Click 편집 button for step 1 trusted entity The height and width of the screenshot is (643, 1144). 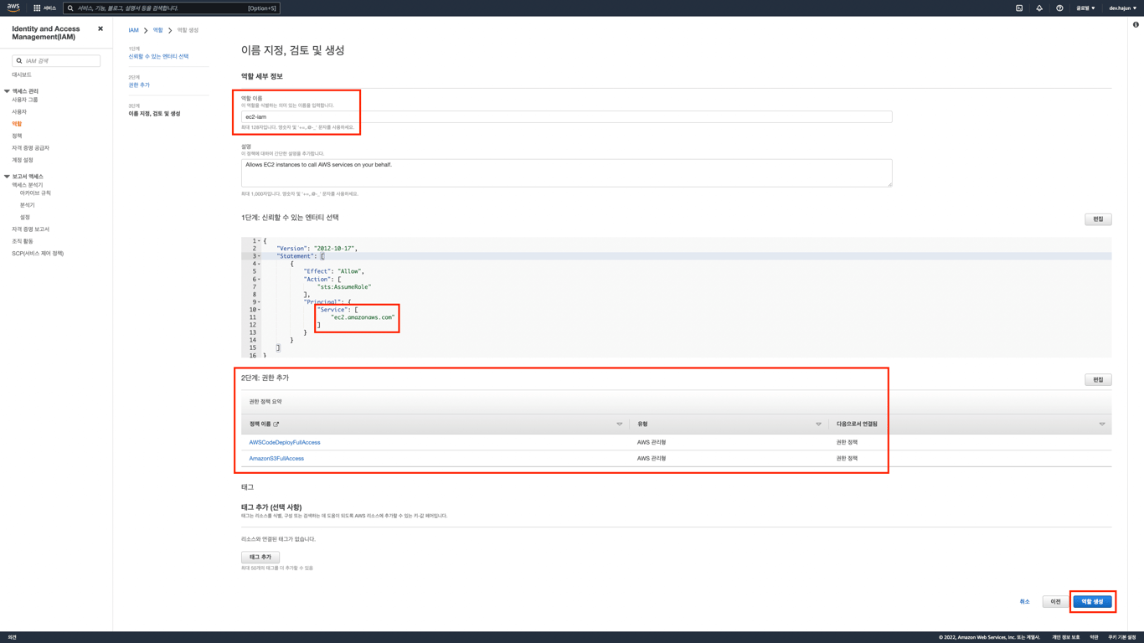point(1098,219)
